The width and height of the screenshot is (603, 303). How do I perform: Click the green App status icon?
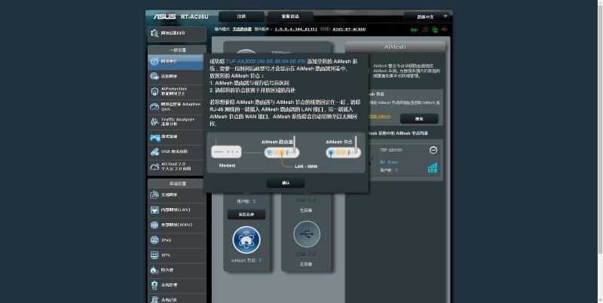pyautogui.click(x=414, y=29)
